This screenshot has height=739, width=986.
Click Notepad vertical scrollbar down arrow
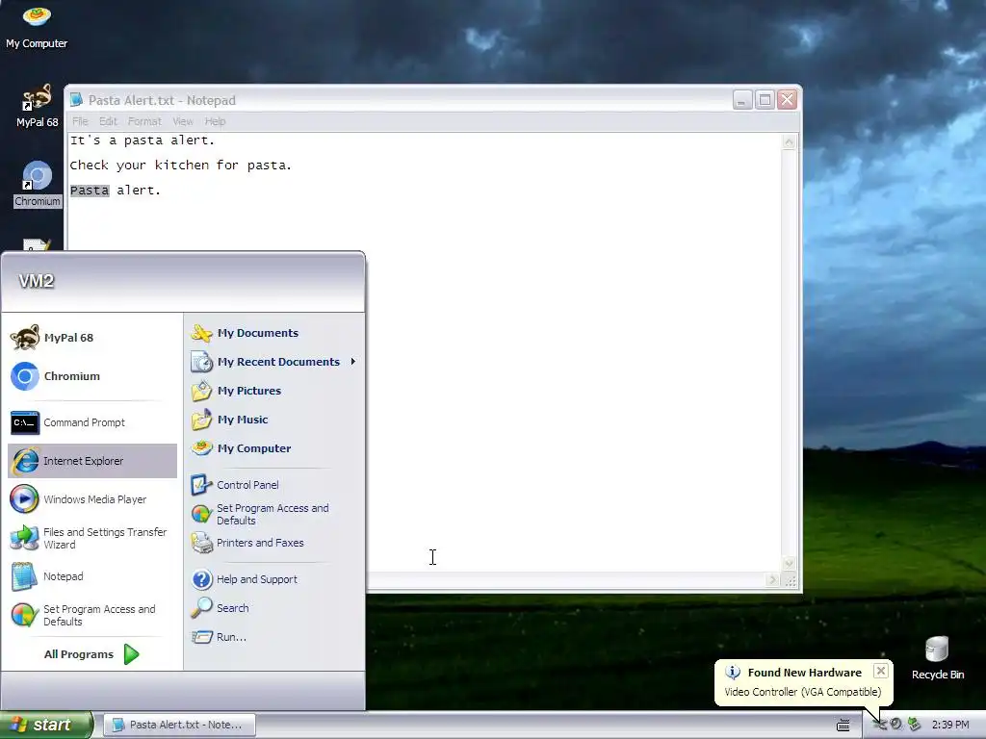point(790,564)
